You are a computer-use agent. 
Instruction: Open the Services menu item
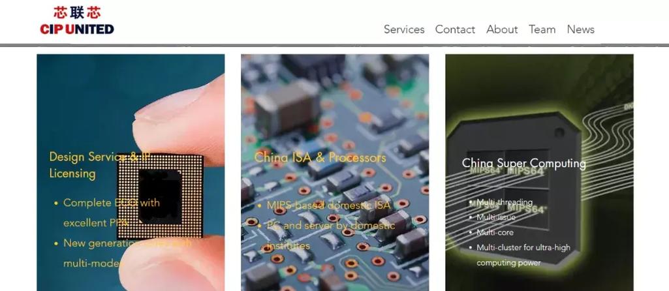[x=403, y=29]
